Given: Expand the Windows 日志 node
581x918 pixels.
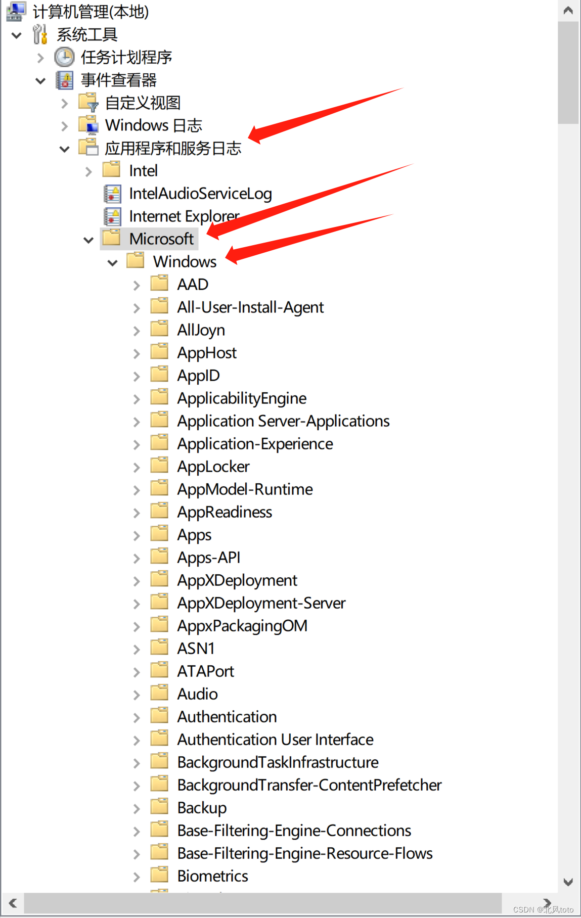Looking at the screenshot, I should click(x=64, y=126).
